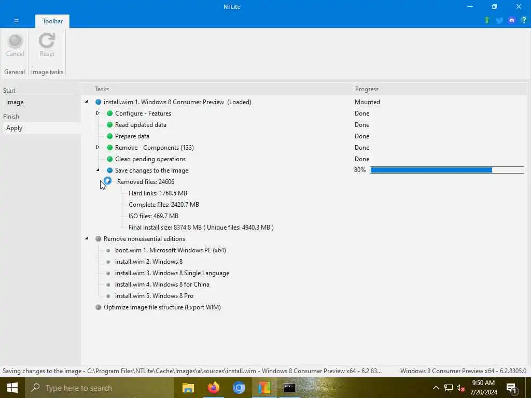Click the Progress column header
The height and width of the screenshot is (398, 531).
(x=367, y=89)
